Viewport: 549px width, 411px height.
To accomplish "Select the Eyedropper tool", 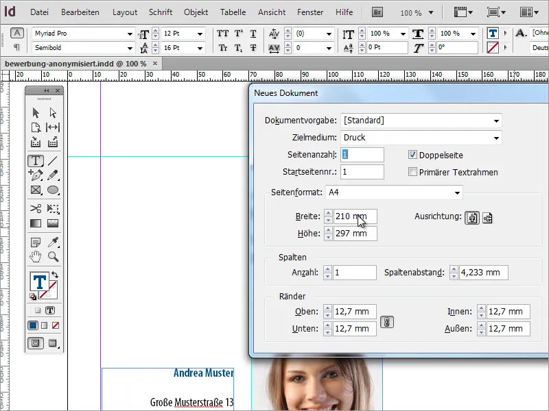I will click(53, 242).
